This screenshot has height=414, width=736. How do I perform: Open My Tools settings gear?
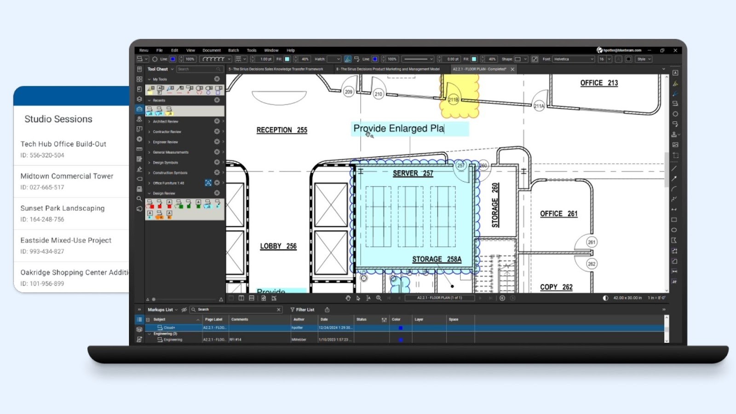pyautogui.click(x=216, y=79)
